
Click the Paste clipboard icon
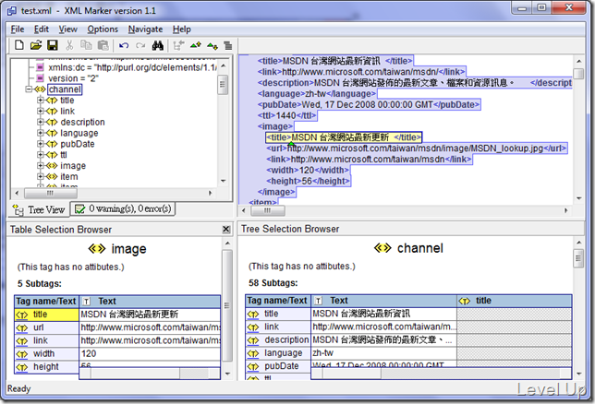click(103, 45)
